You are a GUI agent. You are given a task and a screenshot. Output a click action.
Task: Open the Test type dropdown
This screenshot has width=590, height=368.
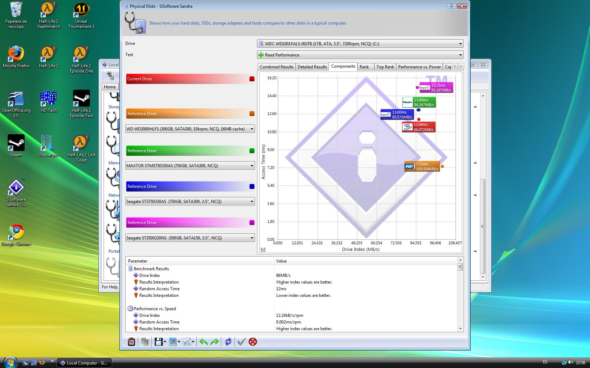click(360, 55)
